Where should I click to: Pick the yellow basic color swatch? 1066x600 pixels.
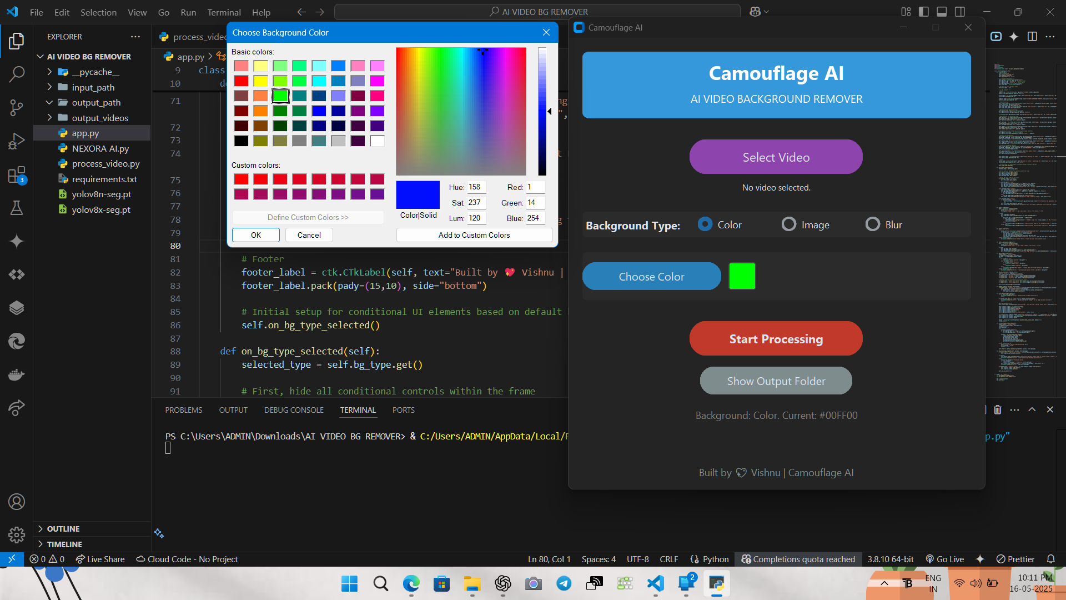click(x=260, y=81)
